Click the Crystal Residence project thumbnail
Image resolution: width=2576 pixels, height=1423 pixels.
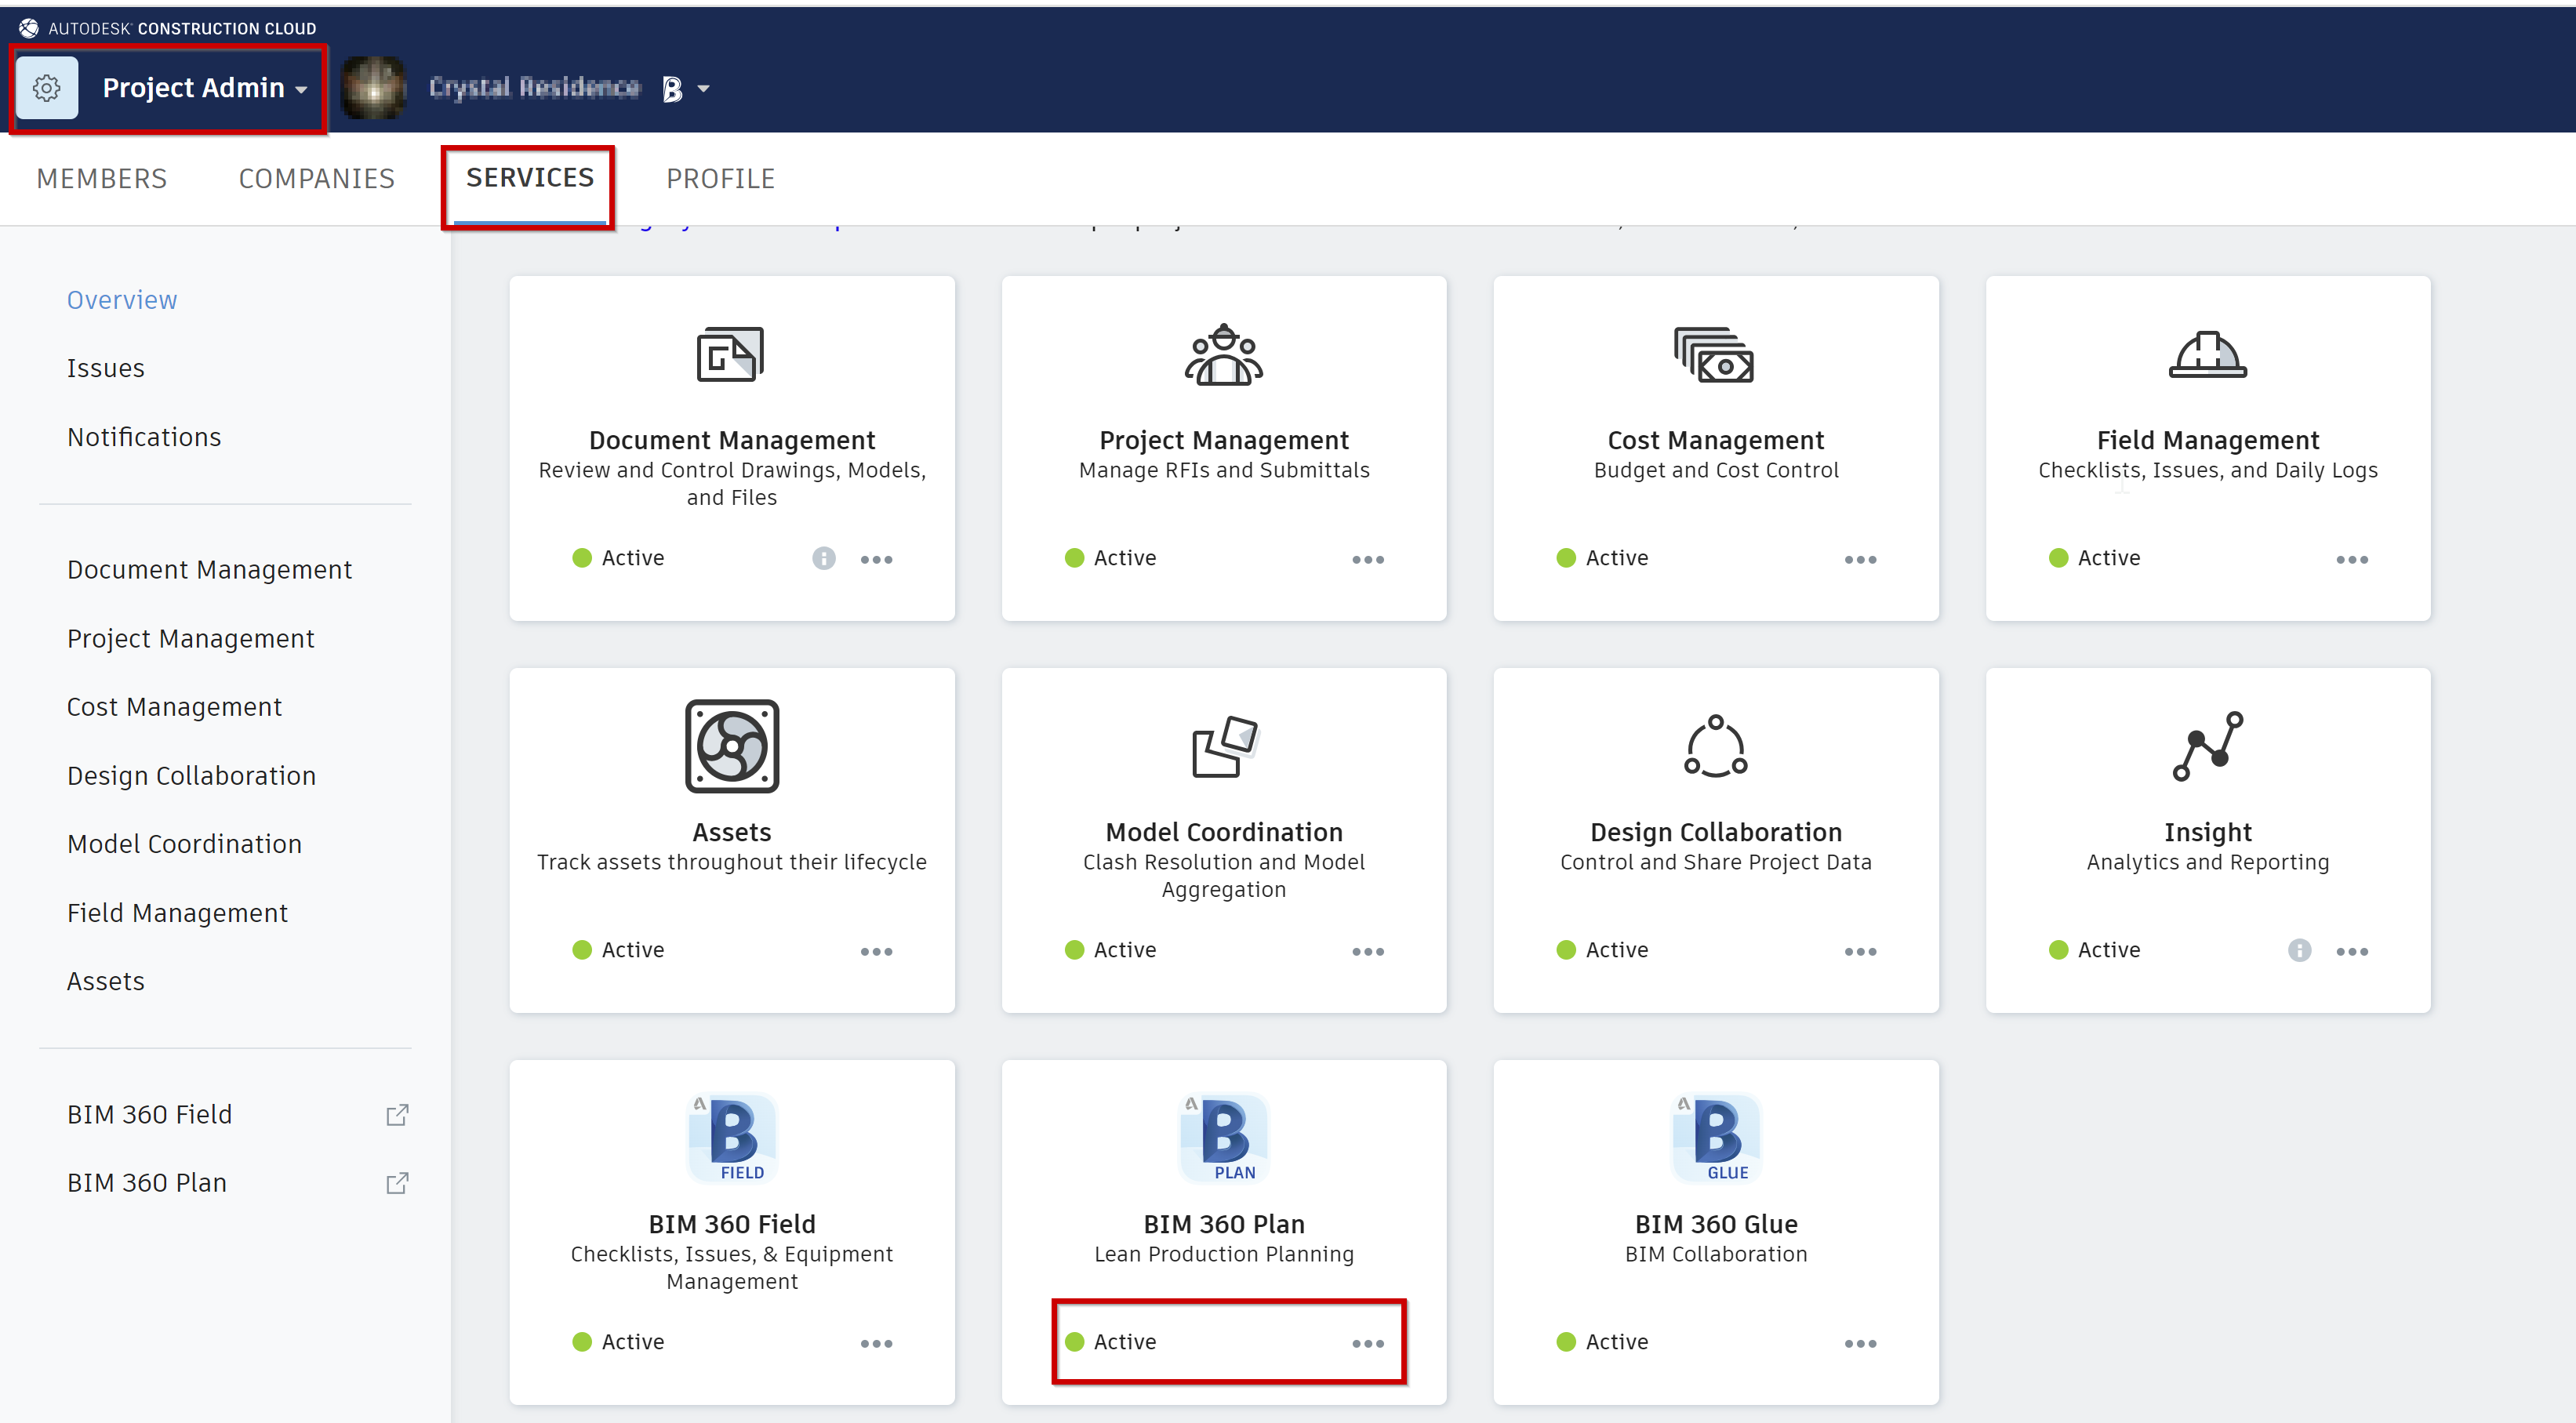coord(374,88)
